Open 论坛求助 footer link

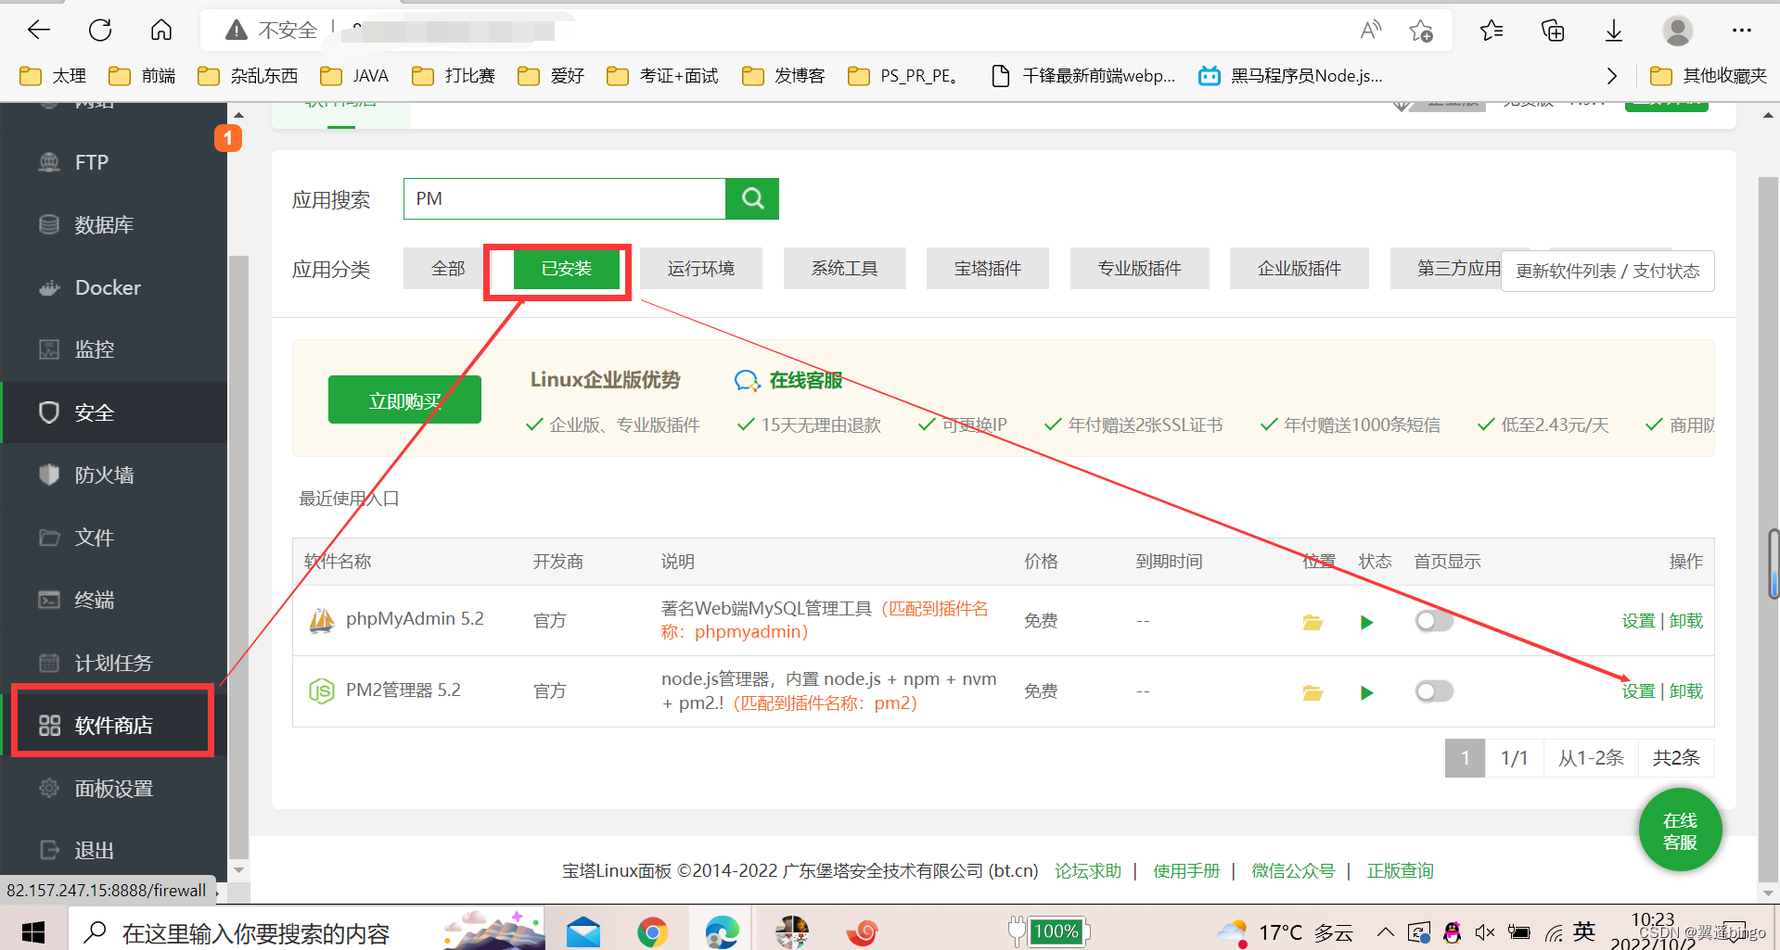1088,871
